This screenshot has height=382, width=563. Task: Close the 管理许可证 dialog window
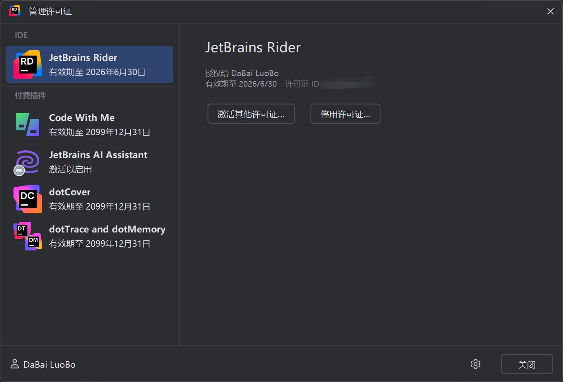point(550,11)
